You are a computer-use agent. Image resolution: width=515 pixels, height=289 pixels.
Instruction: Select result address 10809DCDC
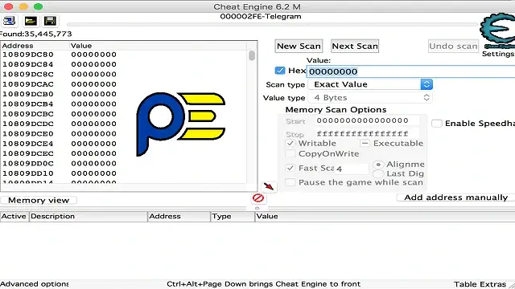(x=28, y=124)
